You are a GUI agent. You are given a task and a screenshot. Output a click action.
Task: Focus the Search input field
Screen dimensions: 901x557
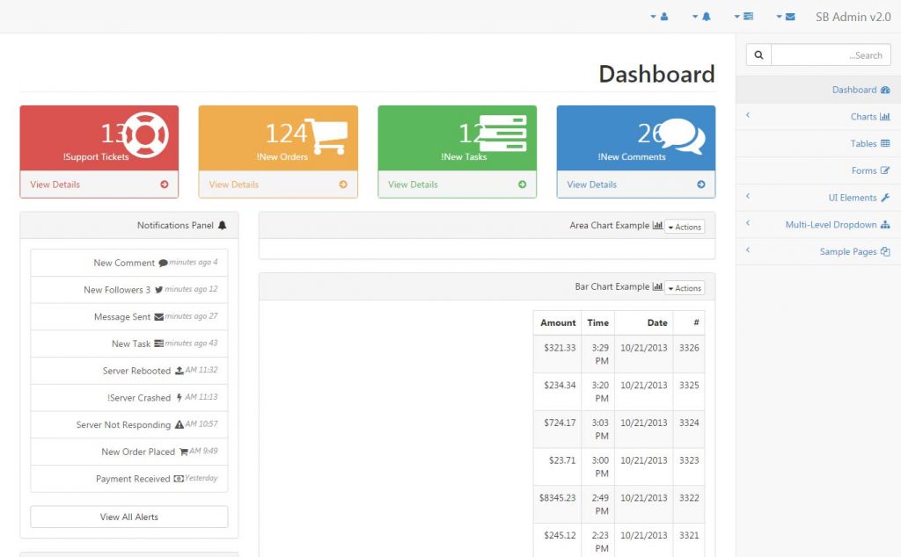[831, 55]
